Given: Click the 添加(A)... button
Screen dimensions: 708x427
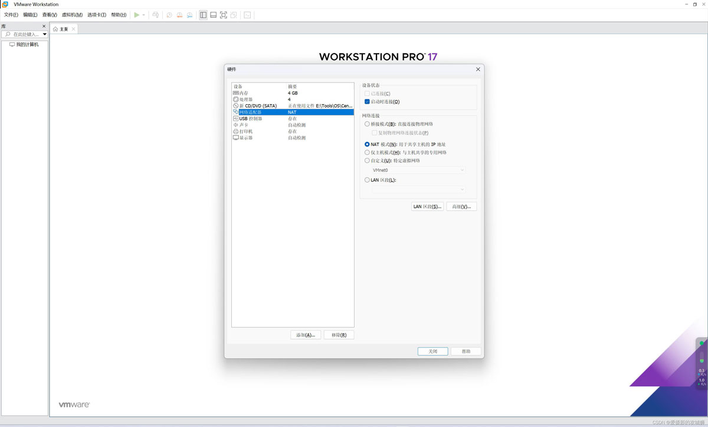Looking at the screenshot, I should pyautogui.click(x=306, y=335).
